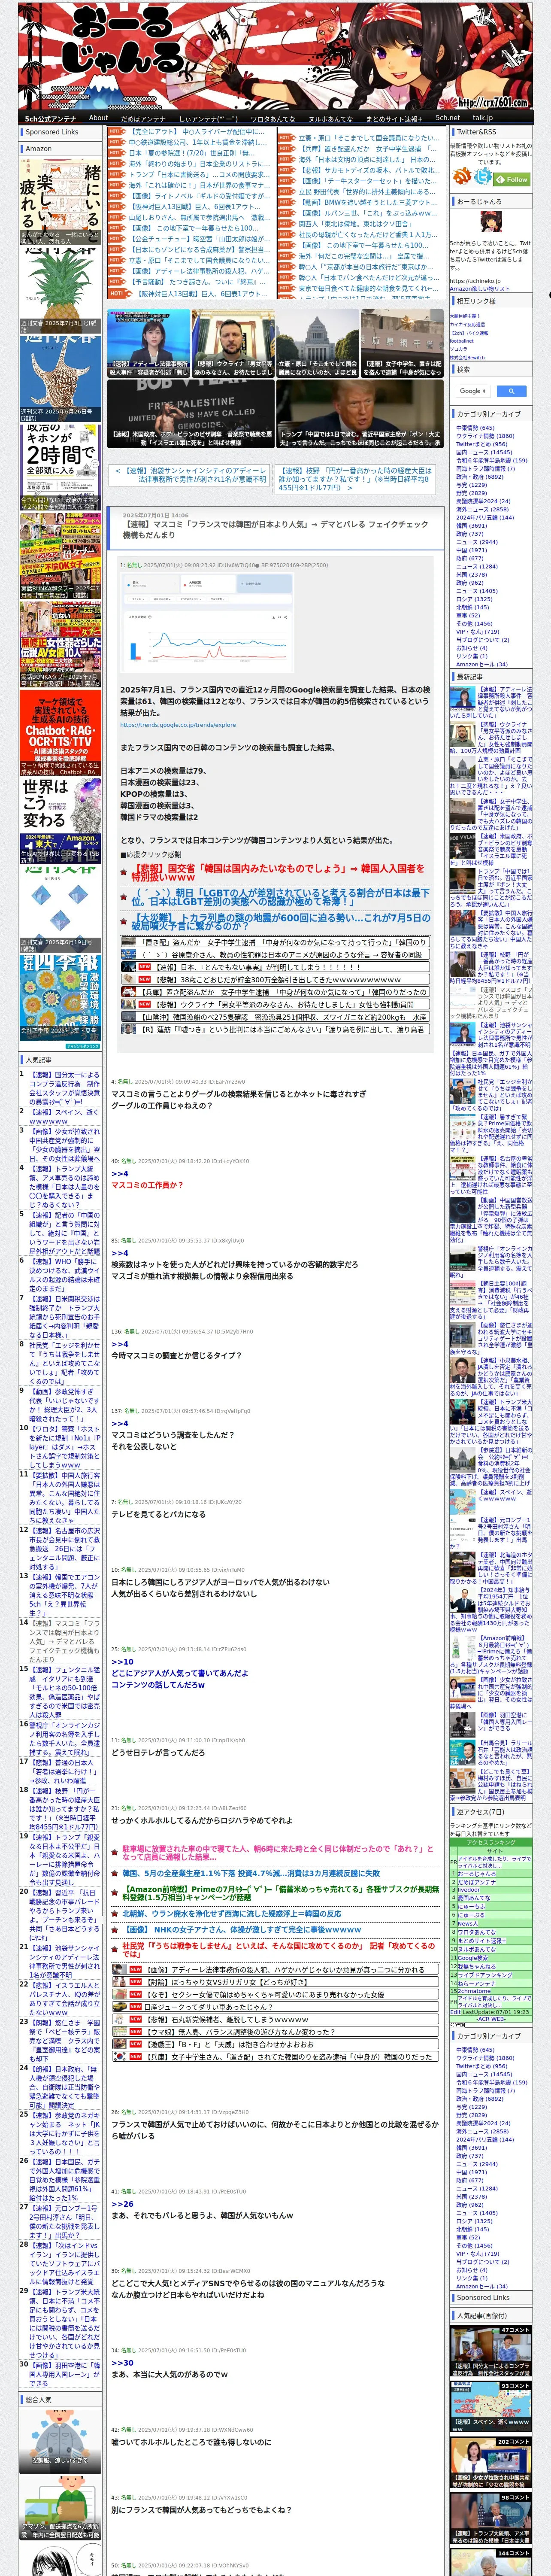Viewport: 551px width, 2576px height.
Task: Open the 立憲・原口 parliament building featured thumbnail
Action: click(x=318, y=343)
